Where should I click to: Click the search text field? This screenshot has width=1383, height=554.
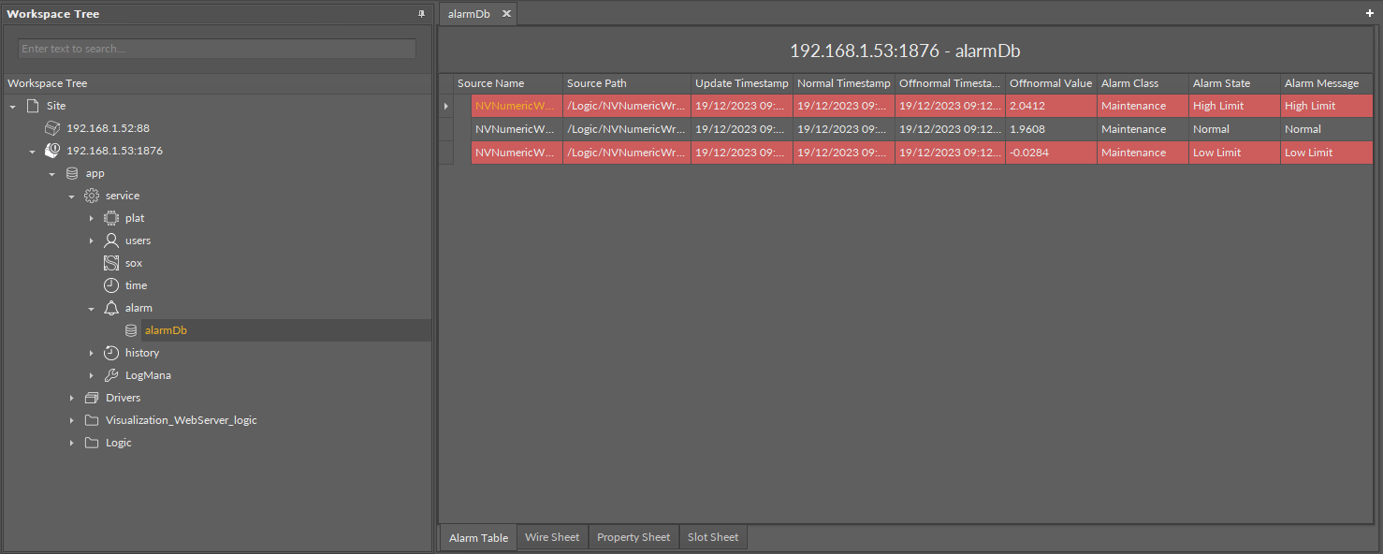pos(215,48)
